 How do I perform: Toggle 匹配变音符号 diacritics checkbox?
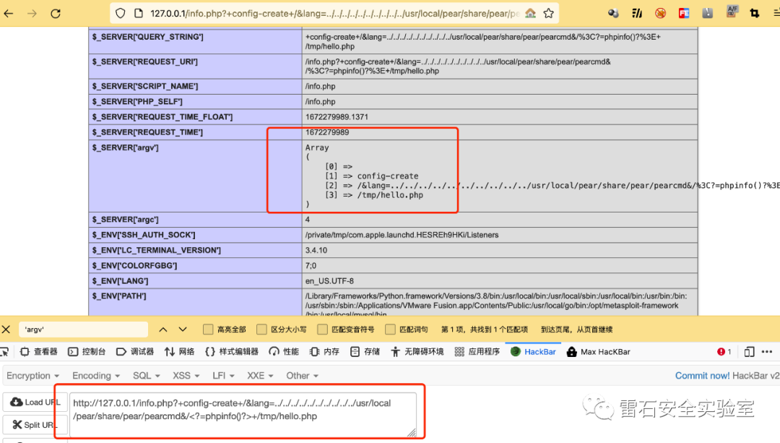322,330
